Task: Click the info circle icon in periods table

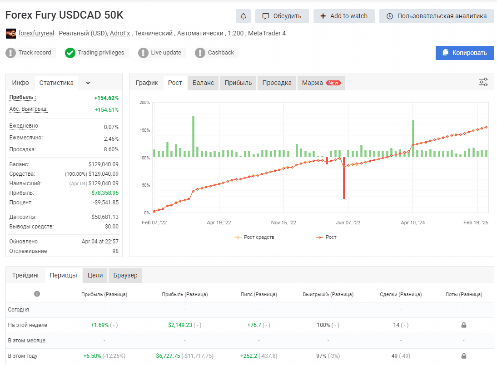Action: [37, 294]
